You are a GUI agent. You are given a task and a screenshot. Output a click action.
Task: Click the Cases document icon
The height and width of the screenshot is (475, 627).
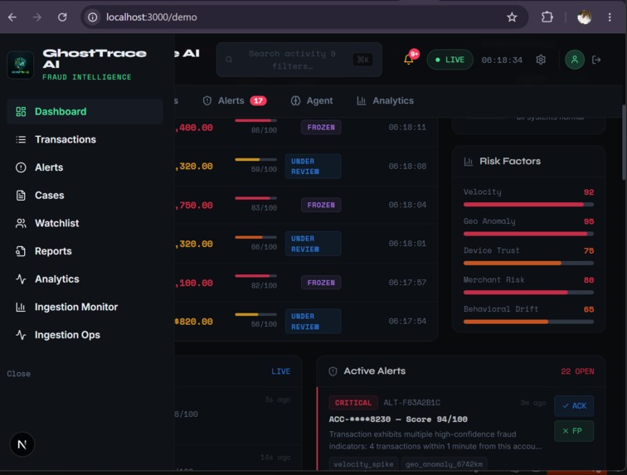click(21, 196)
